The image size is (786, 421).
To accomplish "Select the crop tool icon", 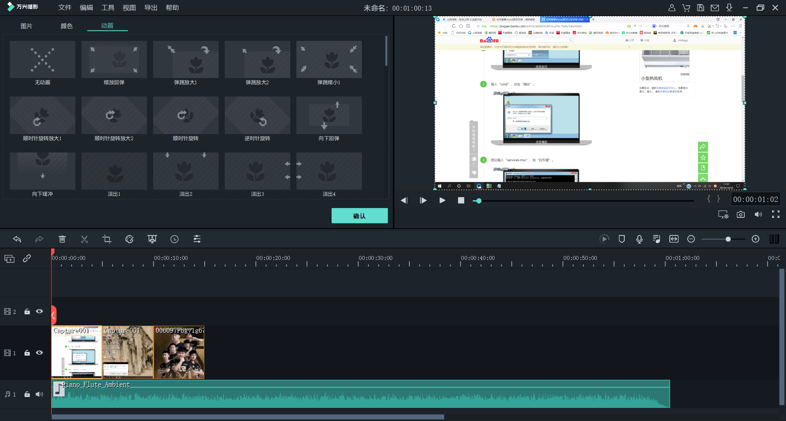I will pos(107,239).
